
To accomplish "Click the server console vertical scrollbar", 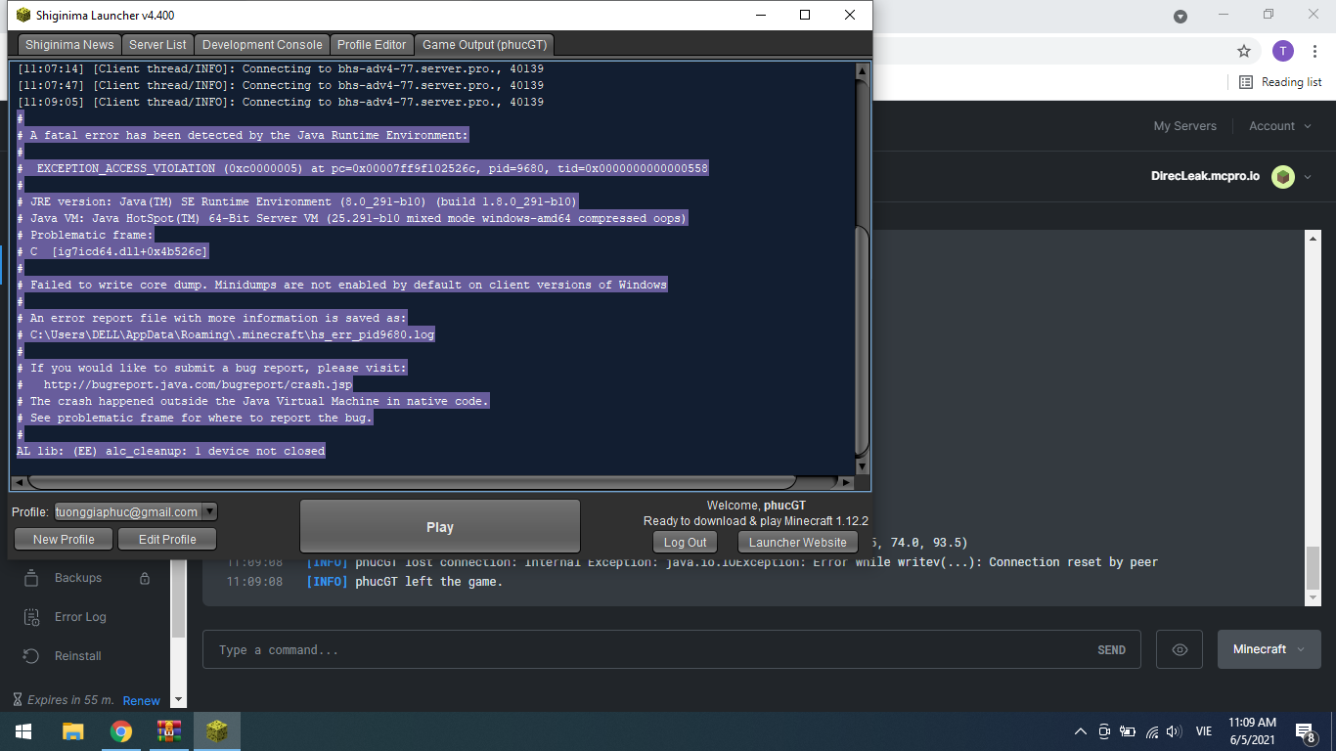I will [x=1312, y=569].
